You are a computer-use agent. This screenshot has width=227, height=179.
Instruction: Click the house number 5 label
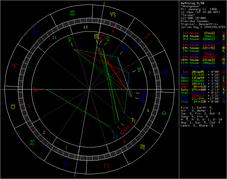[124, 141]
